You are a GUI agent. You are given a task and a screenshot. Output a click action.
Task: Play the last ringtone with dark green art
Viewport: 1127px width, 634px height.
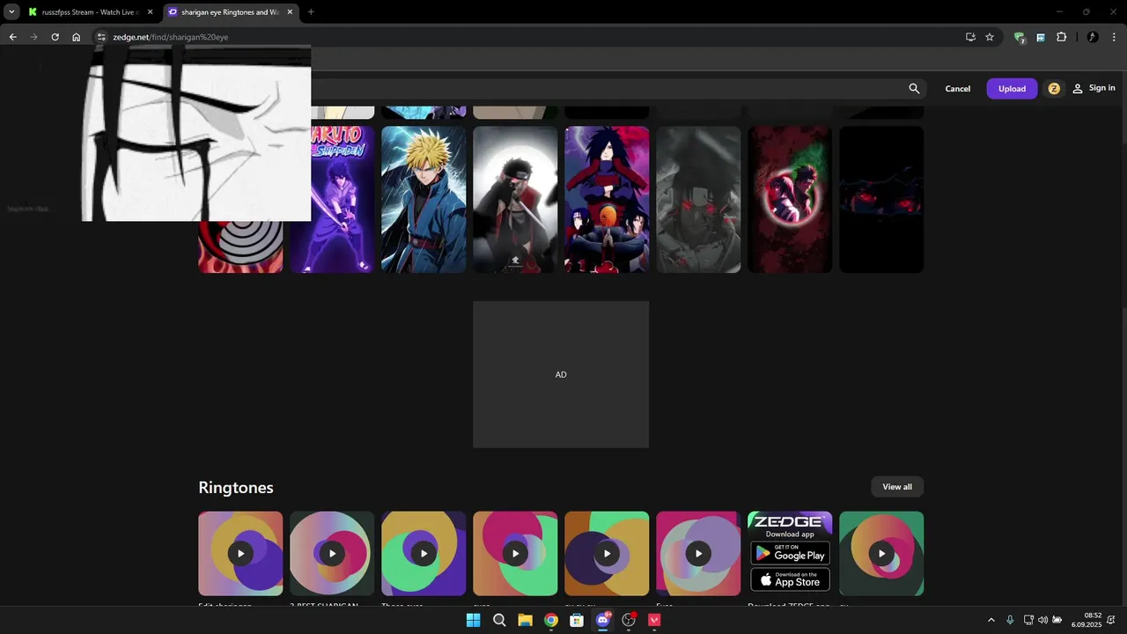pyautogui.click(x=881, y=554)
